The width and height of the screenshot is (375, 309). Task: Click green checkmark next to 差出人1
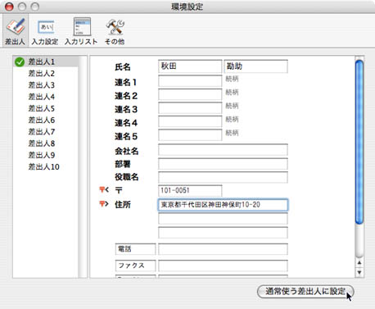(x=20, y=62)
